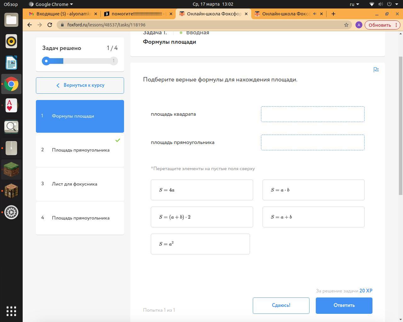The image size is (403, 322).
Task: Select the formula card S = 4a
Action: click(202, 190)
